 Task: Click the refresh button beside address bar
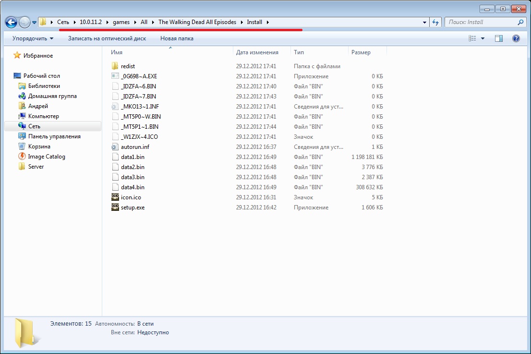[436, 22]
